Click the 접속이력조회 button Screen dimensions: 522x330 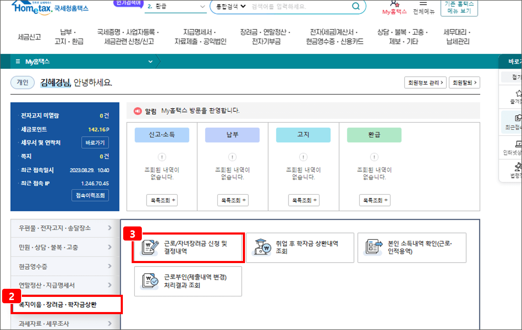(x=90, y=195)
